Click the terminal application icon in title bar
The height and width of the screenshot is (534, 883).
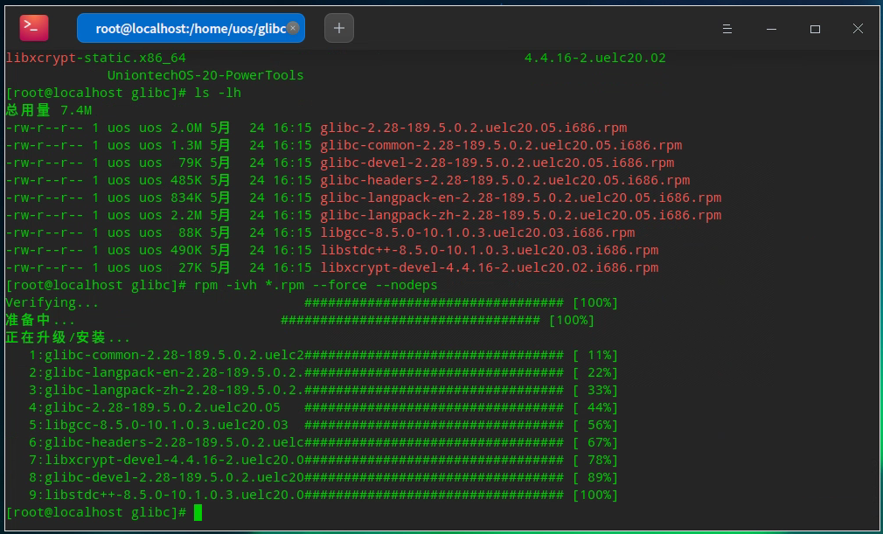[x=34, y=28]
